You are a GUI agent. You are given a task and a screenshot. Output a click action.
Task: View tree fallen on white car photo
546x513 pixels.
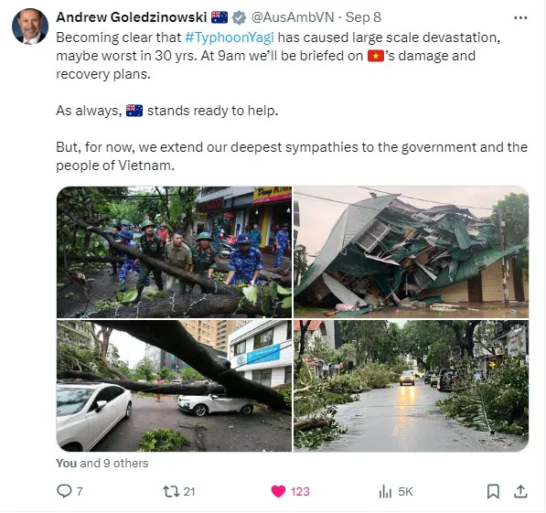coord(174,386)
